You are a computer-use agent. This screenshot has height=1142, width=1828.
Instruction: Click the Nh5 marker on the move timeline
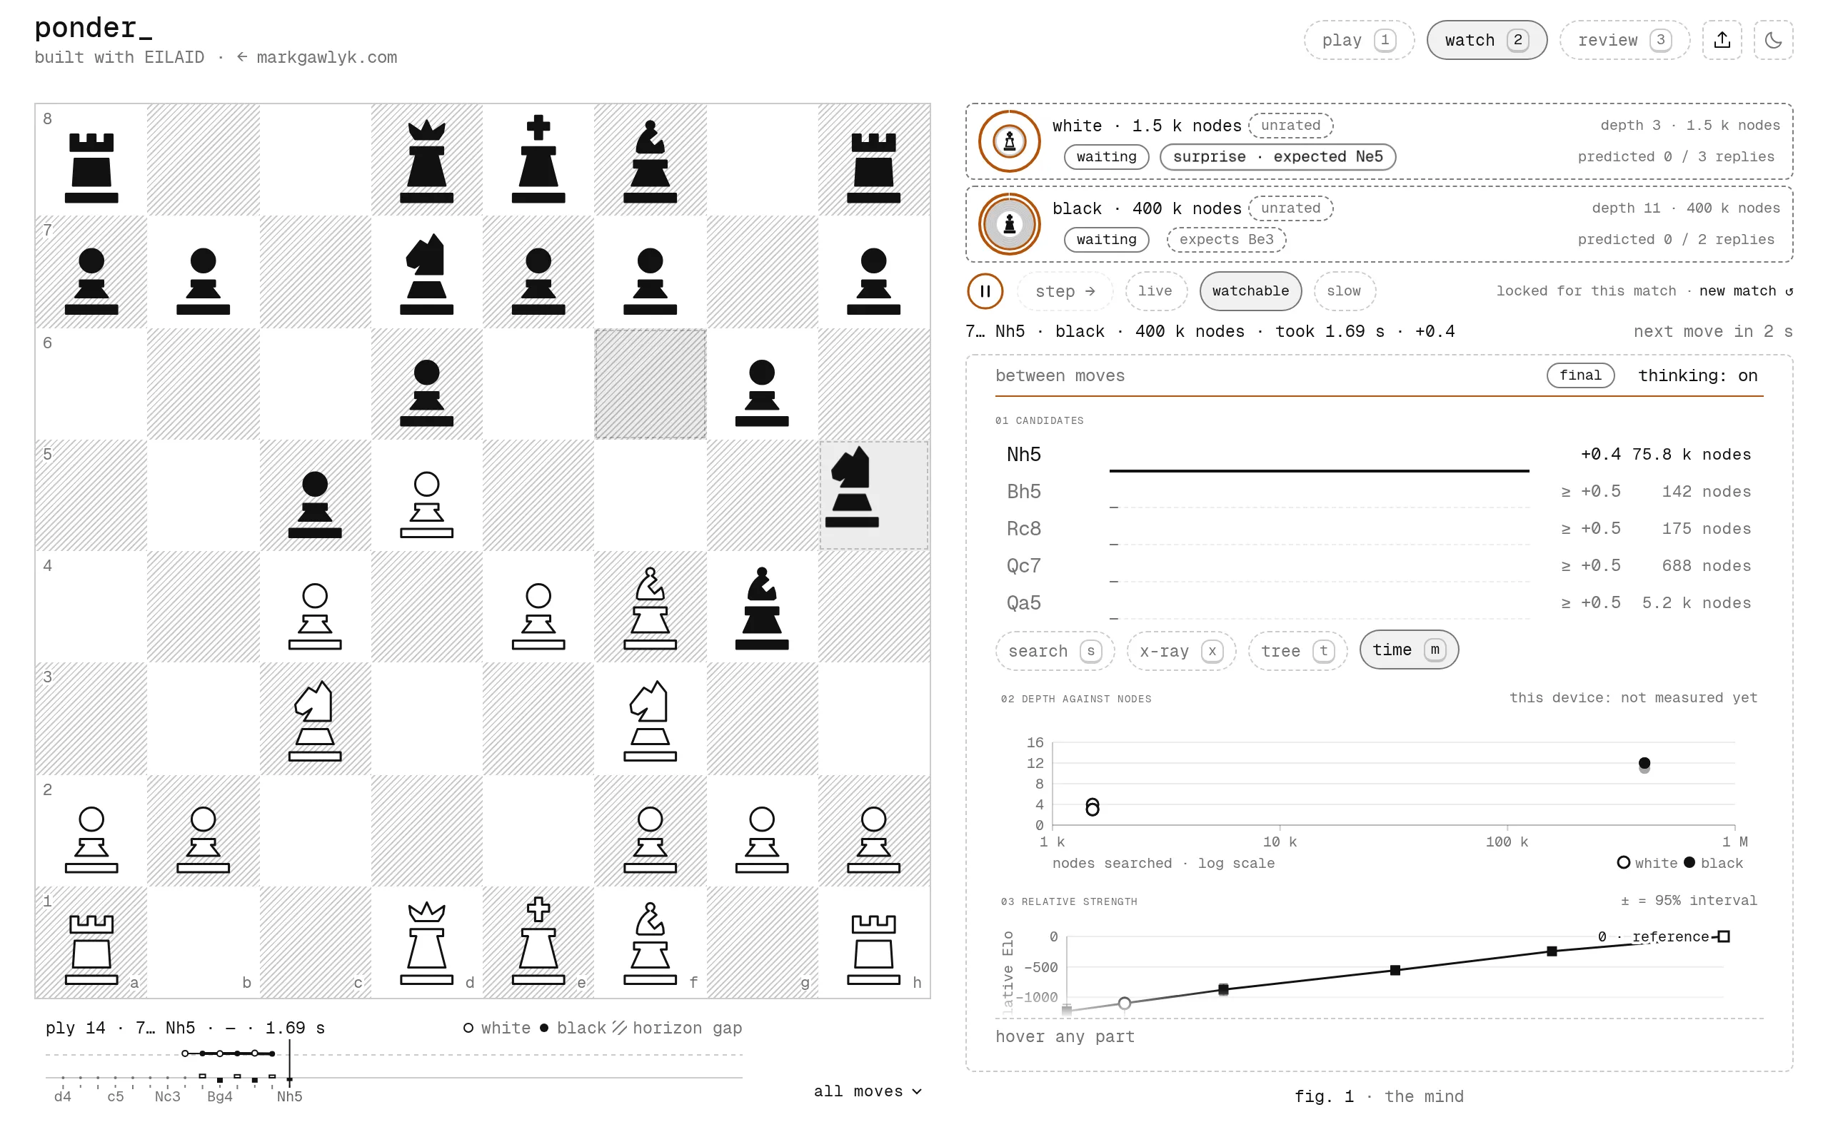click(x=289, y=1080)
